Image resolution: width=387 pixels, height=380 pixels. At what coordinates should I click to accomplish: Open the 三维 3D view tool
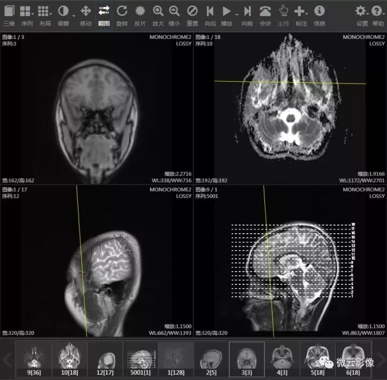[9, 16]
